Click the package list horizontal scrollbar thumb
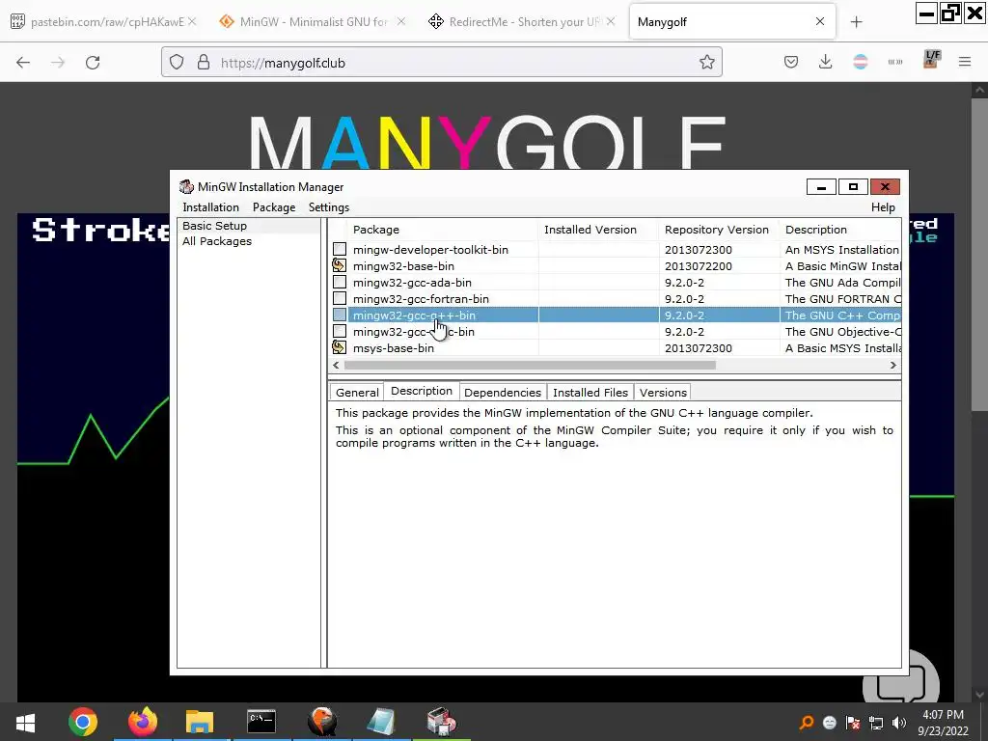988x741 pixels. [530, 366]
